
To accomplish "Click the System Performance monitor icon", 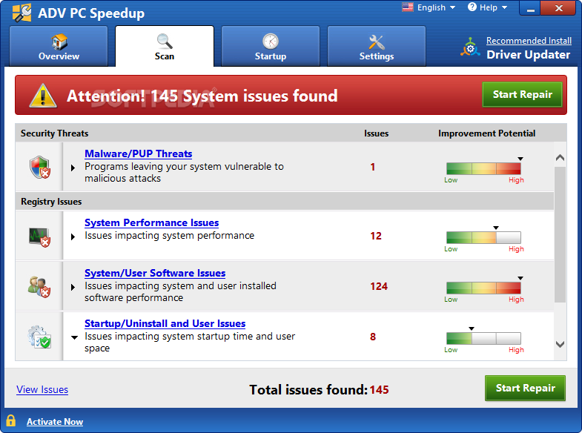I will (40, 237).
